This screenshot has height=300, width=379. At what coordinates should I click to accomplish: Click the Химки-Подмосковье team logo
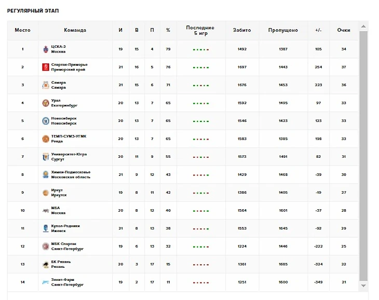(46, 174)
